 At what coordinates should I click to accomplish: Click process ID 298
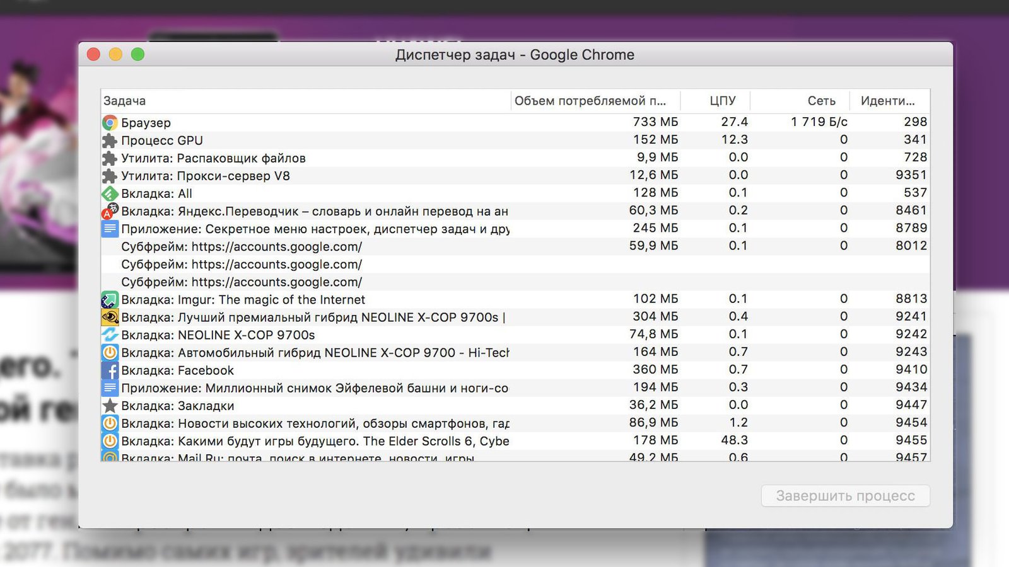916,122
